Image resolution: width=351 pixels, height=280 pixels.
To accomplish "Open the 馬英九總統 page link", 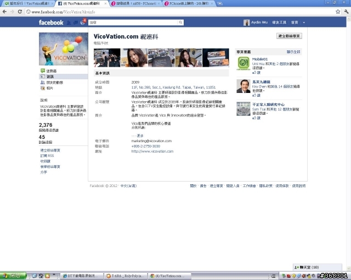I will pyautogui.click(x=261, y=82).
